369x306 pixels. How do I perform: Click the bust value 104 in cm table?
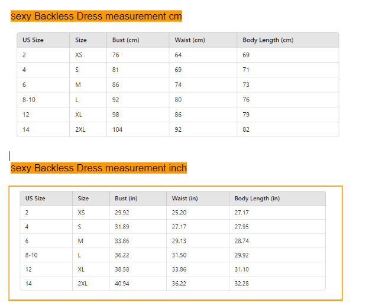pos(117,129)
